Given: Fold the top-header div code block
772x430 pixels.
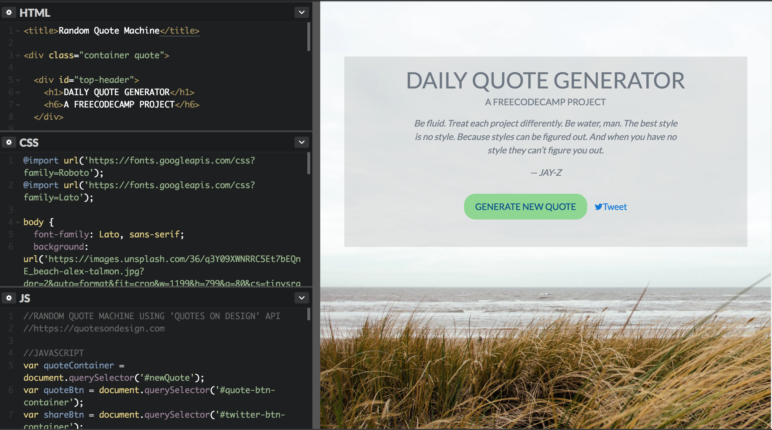Looking at the screenshot, I should [x=18, y=80].
